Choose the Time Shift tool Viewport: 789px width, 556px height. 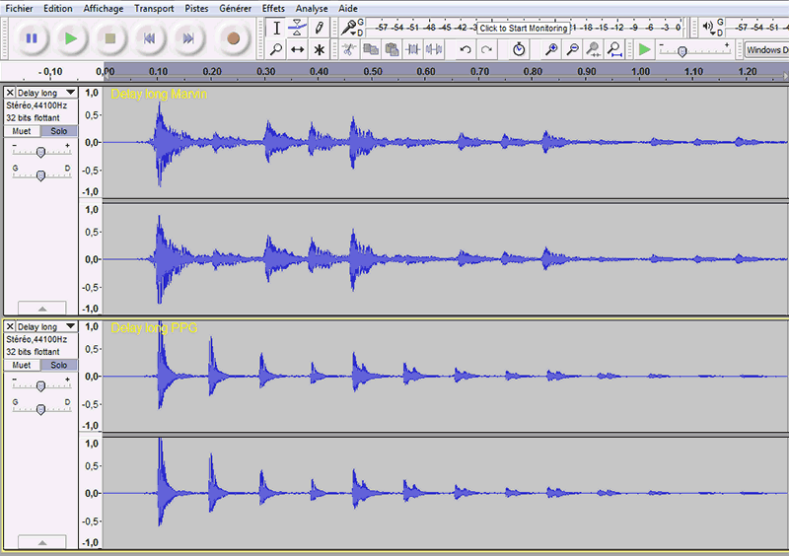click(297, 49)
